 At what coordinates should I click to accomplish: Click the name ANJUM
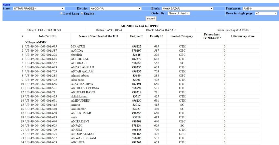(76, 130)
